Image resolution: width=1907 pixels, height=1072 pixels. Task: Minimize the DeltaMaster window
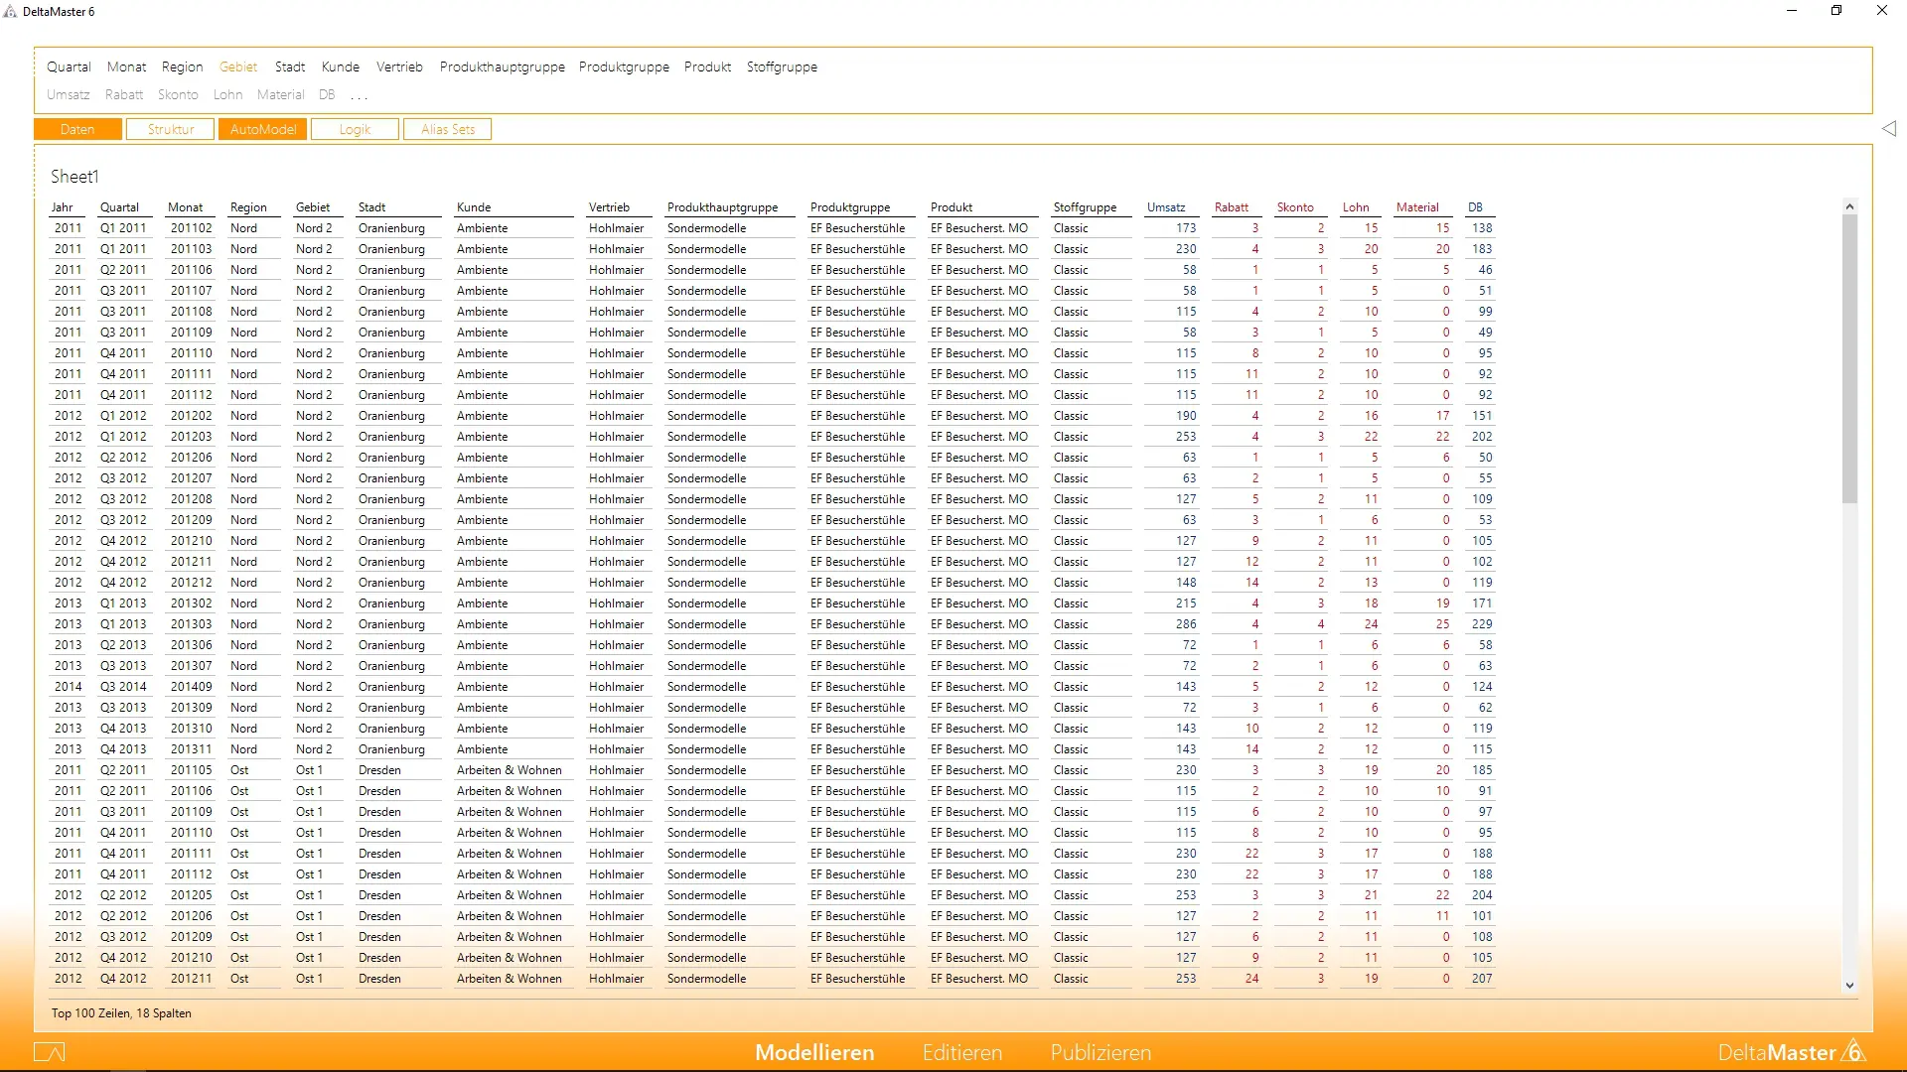[1792, 11]
